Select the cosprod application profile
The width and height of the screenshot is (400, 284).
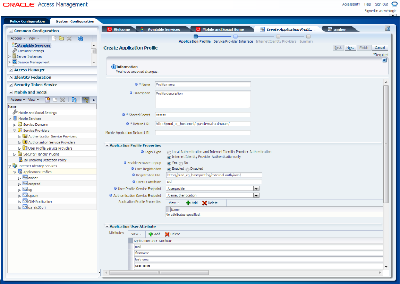pos(34,184)
